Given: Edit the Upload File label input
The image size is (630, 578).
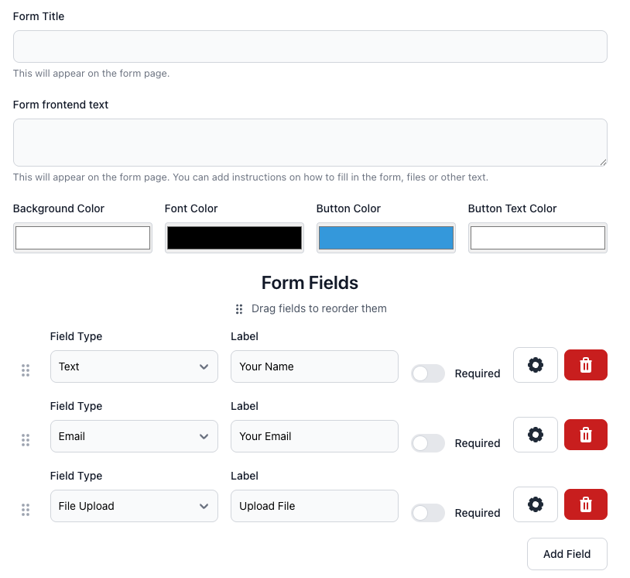Looking at the screenshot, I should [x=314, y=506].
